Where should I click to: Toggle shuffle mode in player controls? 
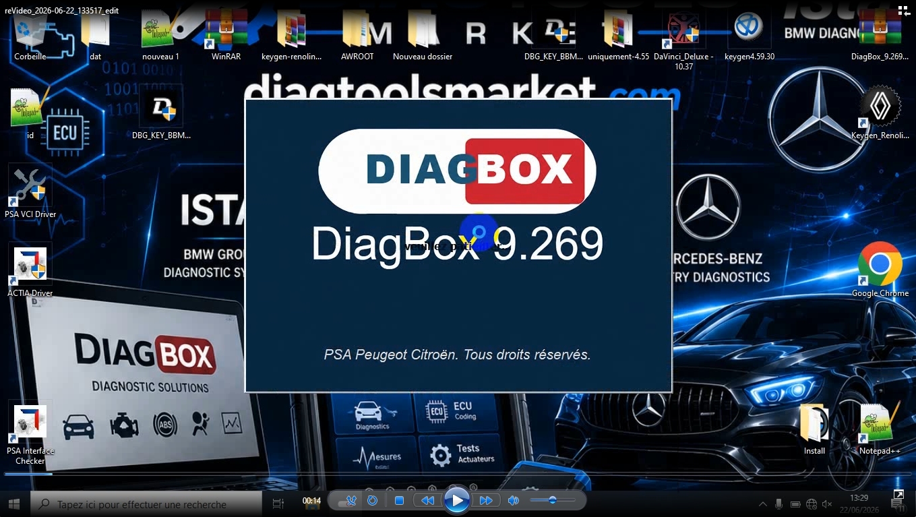351,501
